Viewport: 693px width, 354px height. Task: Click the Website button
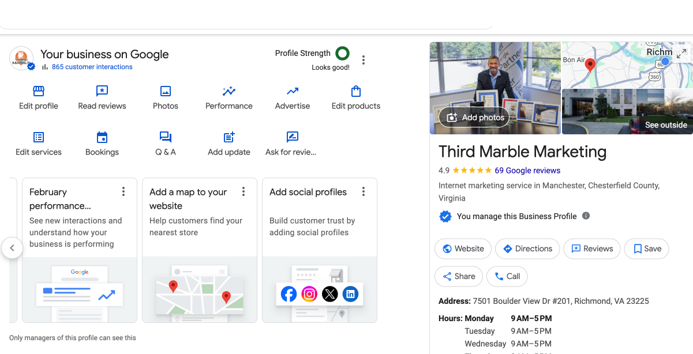[463, 248]
